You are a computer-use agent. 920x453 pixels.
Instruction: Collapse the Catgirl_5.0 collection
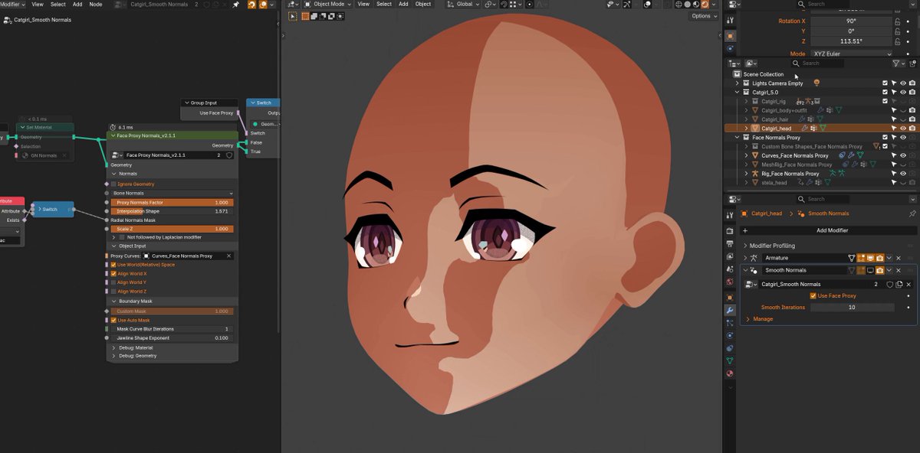coord(738,92)
